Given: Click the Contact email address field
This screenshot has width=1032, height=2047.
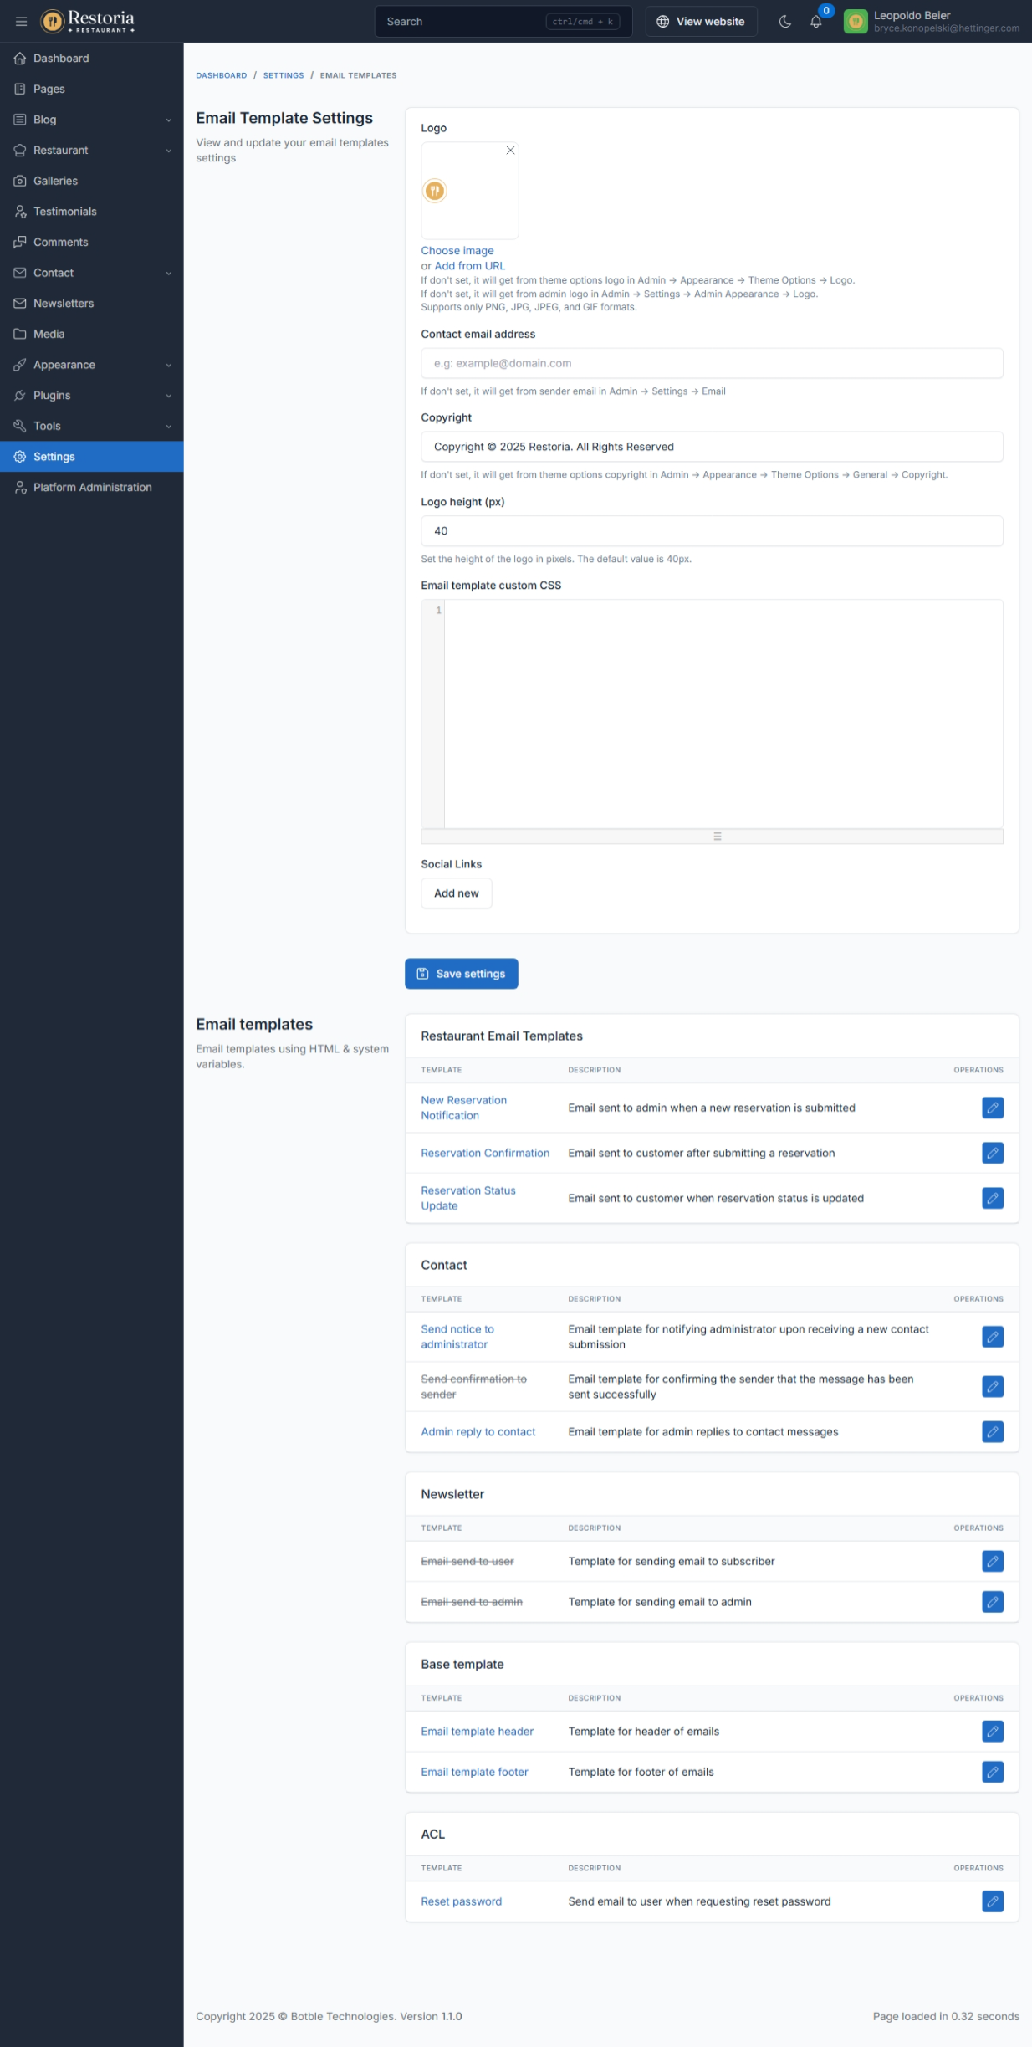Looking at the screenshot, I should 711,363.
